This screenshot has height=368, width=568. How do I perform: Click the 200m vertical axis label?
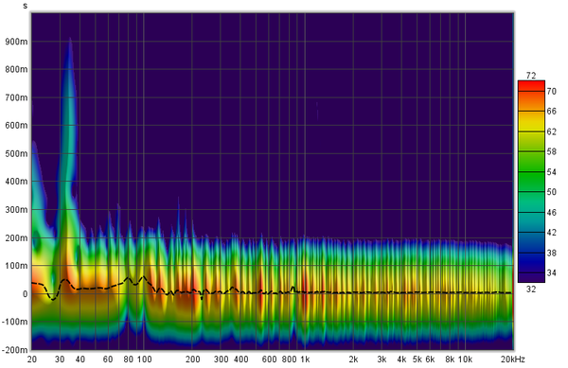coord(16,238)
